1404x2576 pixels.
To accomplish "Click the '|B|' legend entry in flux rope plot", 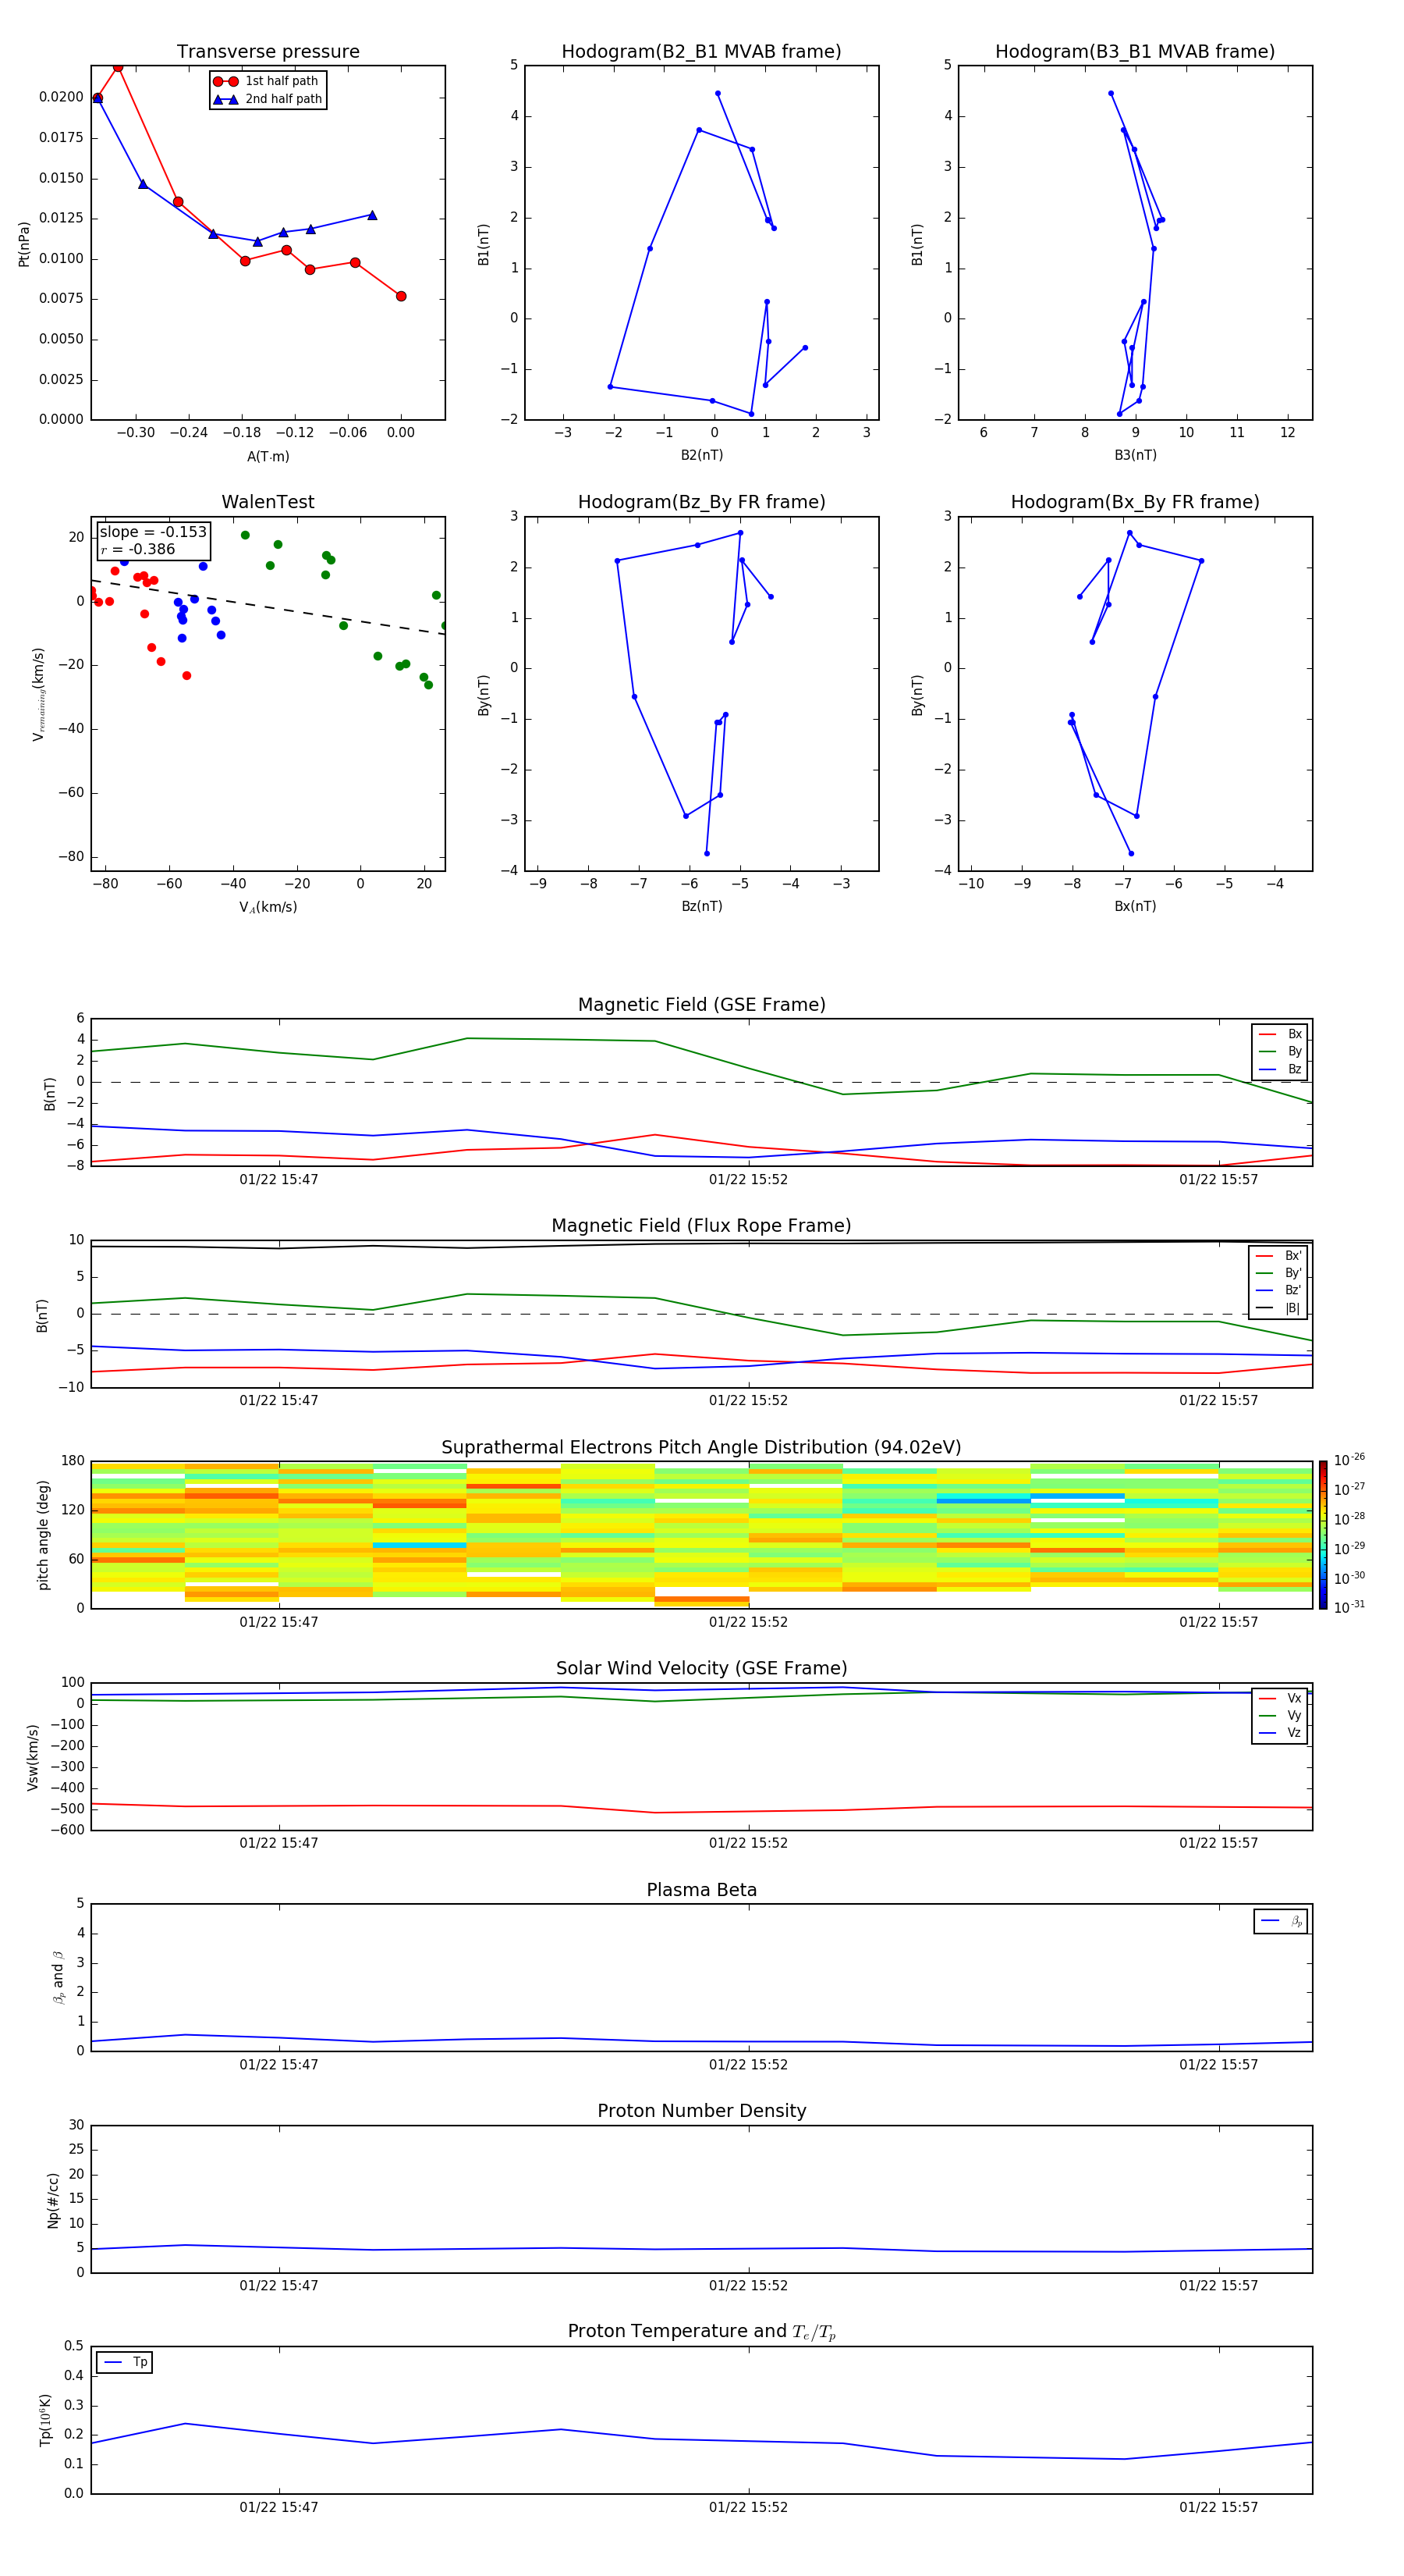I will click(x=1279, y=1309).
